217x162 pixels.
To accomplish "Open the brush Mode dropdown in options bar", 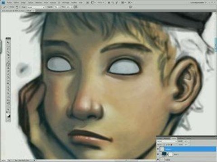I will (36, 7).
